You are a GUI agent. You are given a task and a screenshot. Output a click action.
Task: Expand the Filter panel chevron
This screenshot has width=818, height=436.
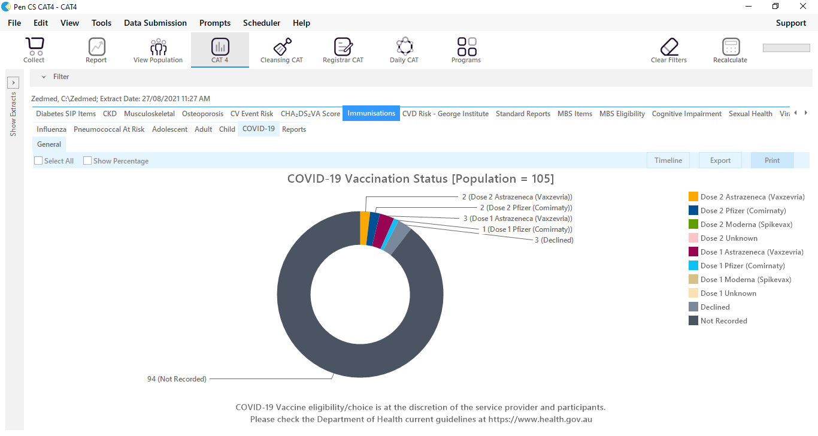click(x=44, y=77)
